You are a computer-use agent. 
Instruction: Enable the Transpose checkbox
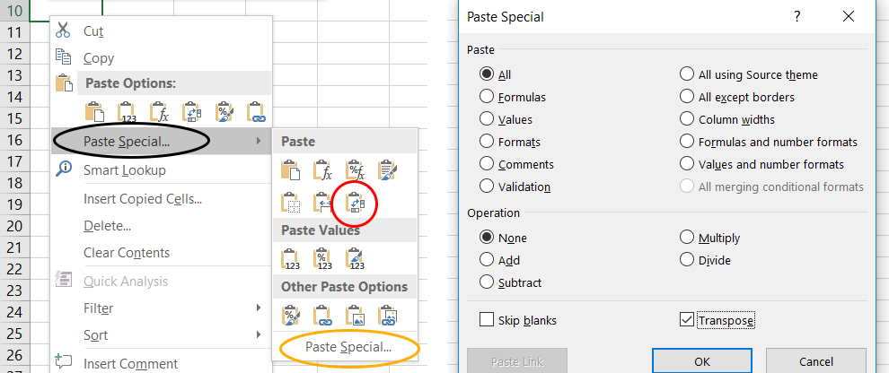688,319
